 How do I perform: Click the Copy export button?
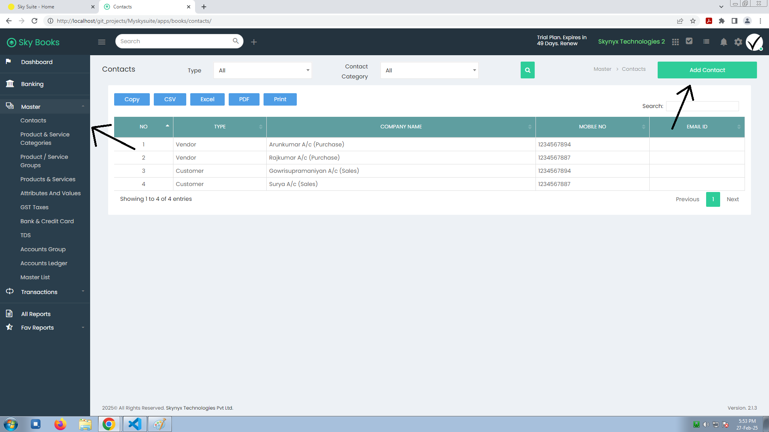(132, 99)
